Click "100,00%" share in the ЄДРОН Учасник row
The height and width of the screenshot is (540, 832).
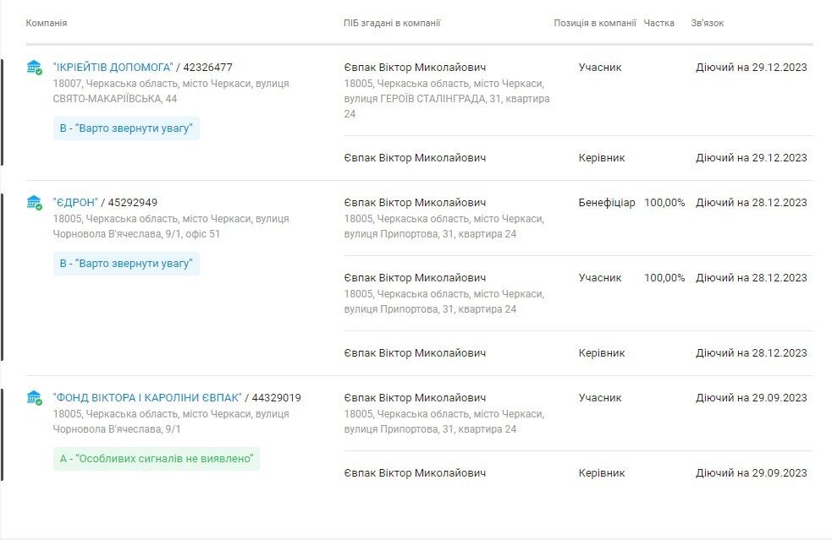click(664, 278)
